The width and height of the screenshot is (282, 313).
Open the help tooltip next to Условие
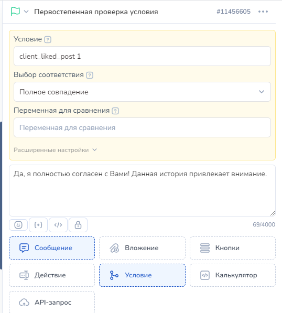click(48, 39)
